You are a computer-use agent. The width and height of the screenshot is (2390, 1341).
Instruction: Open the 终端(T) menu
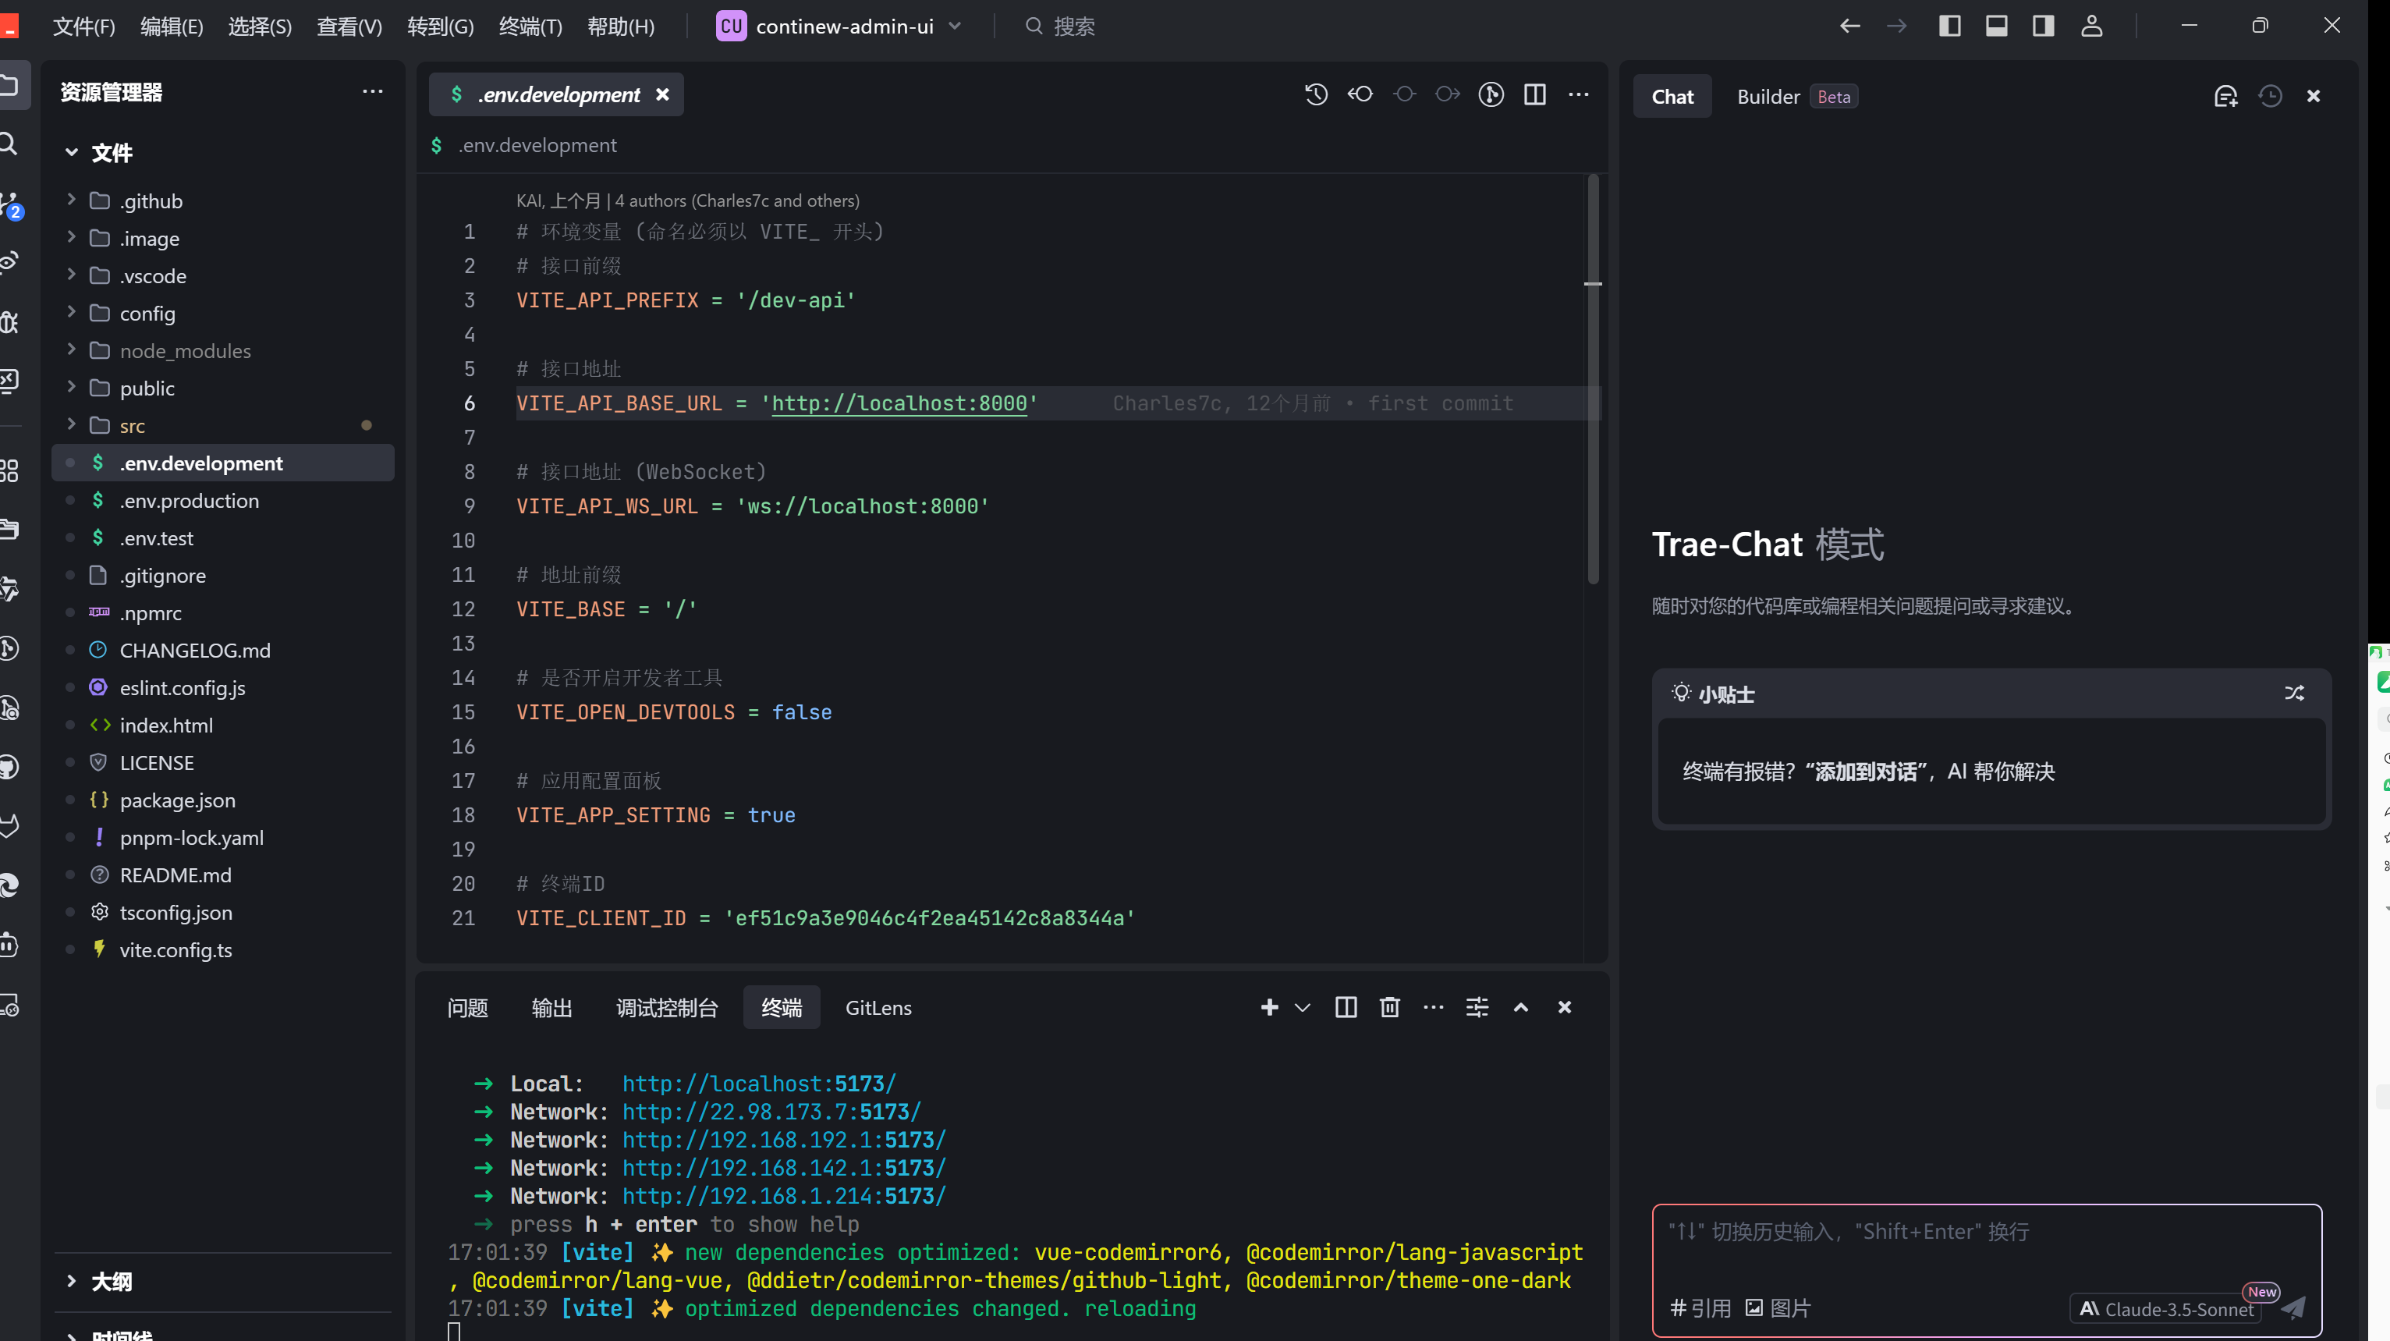[530, 26]
